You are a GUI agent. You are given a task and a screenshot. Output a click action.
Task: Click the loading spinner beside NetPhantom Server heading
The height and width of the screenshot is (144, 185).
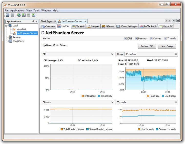point(43,33)
